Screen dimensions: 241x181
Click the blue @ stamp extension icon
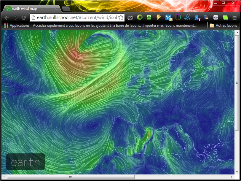click(206, 17)
